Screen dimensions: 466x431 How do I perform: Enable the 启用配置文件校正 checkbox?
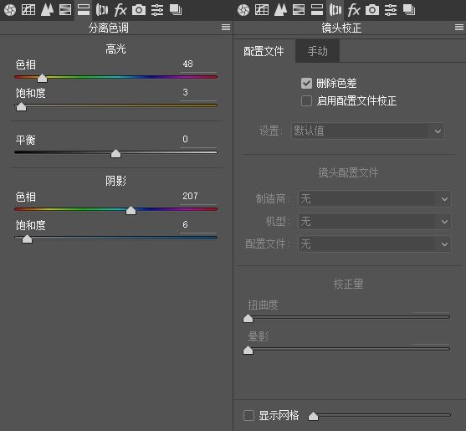(306, 100)
